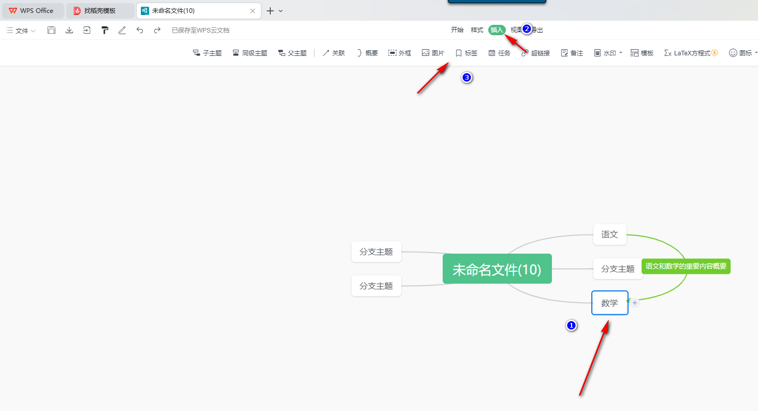The width and height of the screenshot is (758, 411).
Task: Select the 插入 ribbon tab
Action: click(497, 30)
